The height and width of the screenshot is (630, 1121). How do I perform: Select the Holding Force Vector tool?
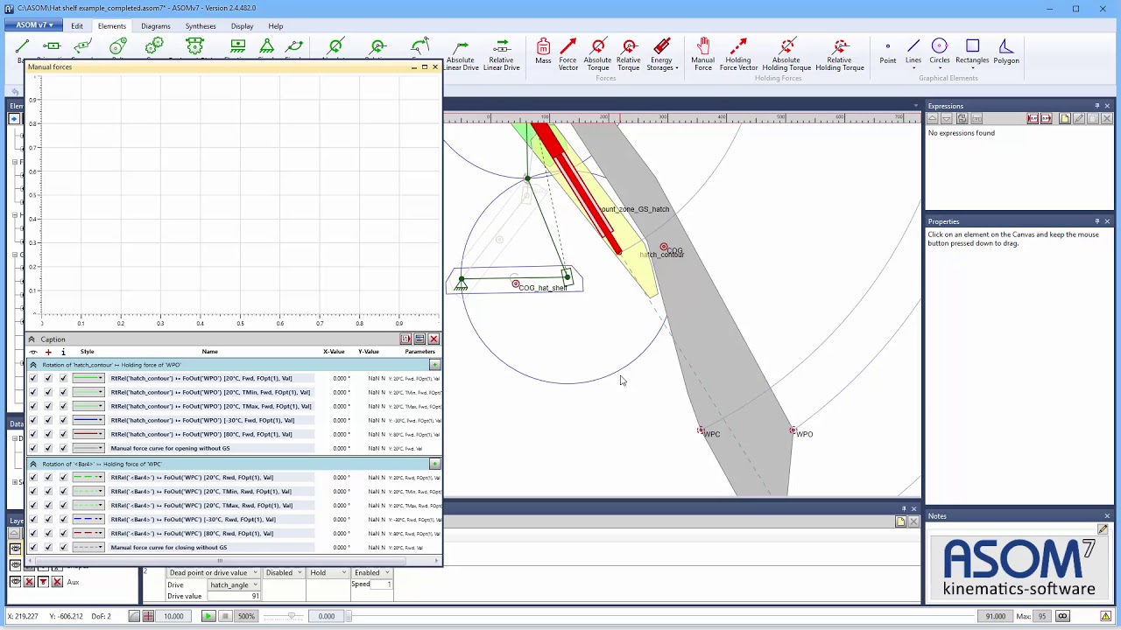click(738, 54)
